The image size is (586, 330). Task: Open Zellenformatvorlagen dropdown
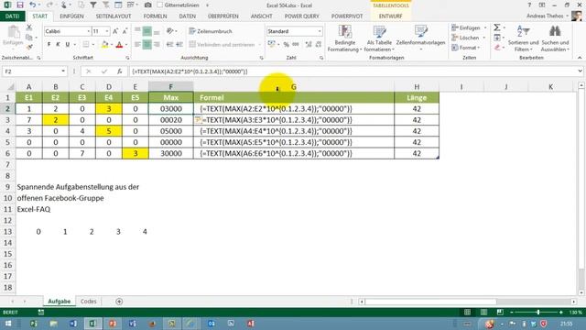(420, 38)
